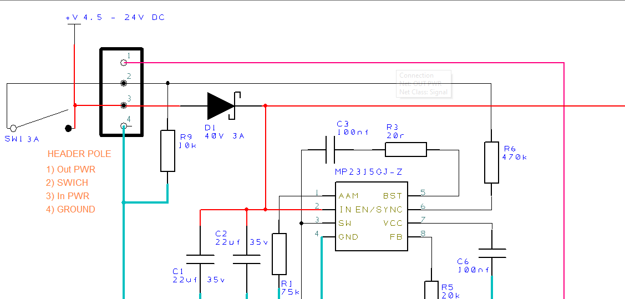
Task: Click the 'SW1 3A' label
Action: [22, 139]
